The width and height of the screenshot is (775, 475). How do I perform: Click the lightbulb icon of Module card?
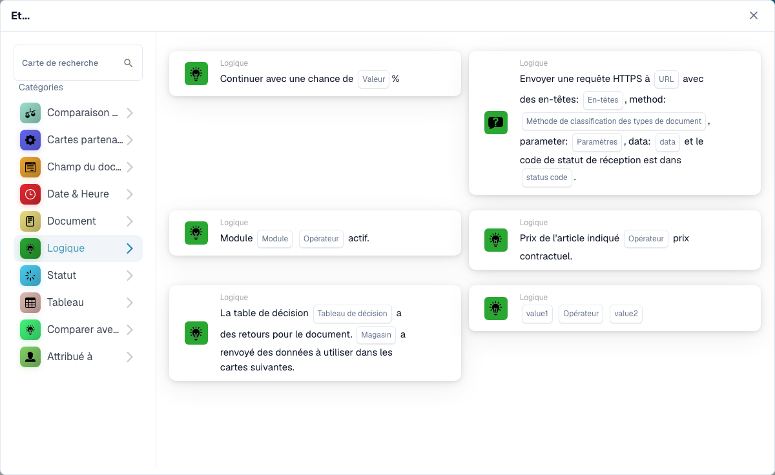(196, 233)
